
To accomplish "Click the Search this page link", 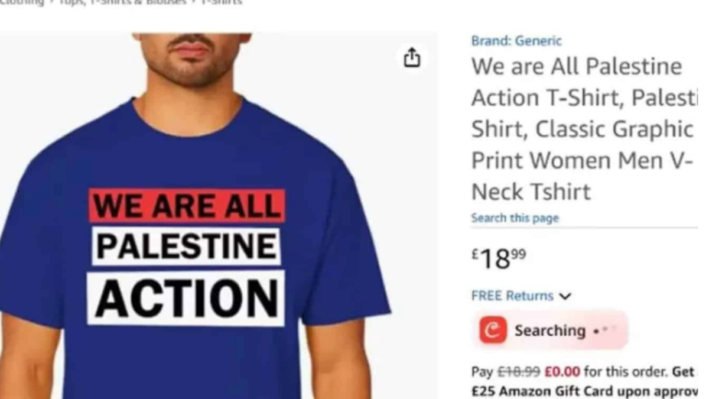I will point(515,218).
